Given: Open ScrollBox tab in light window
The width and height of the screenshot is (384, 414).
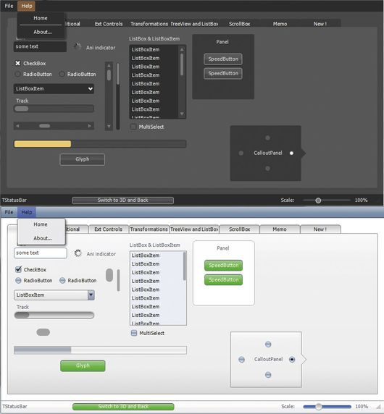Looking at the screenshot, I should tap(239, 229).
